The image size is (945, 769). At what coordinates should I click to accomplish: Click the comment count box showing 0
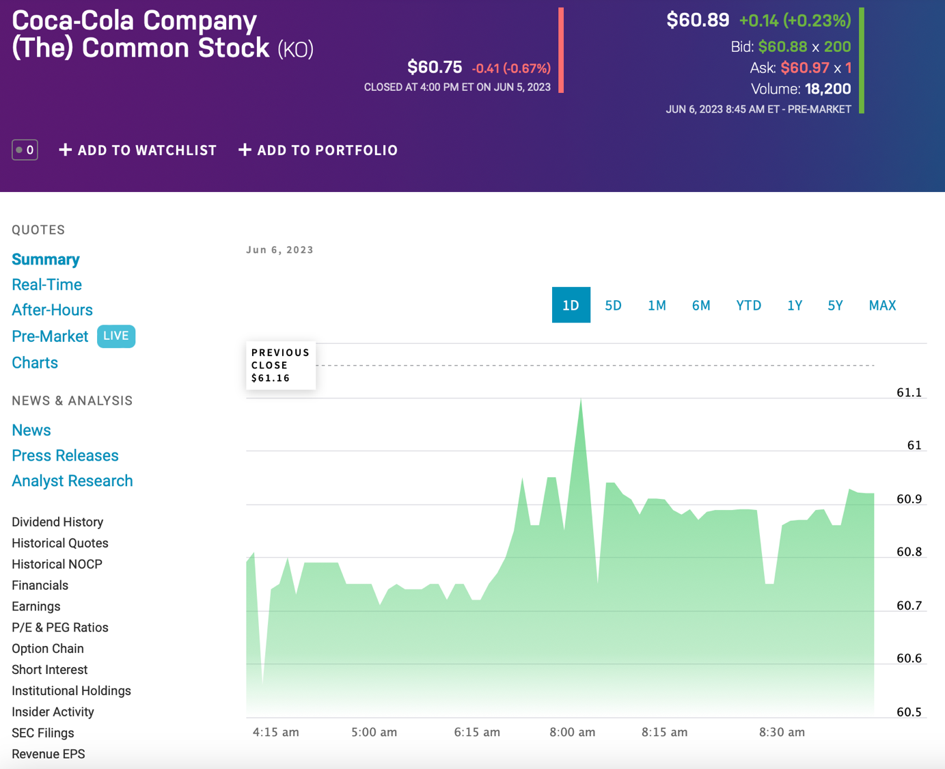coord(25,150)
